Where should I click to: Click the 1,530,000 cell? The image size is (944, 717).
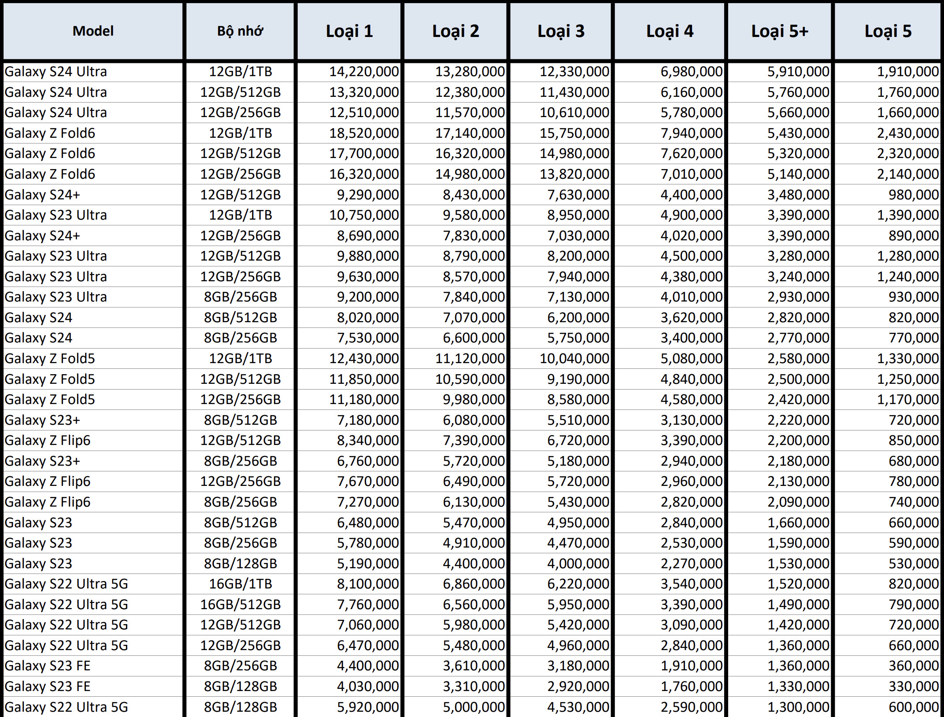(x=780, y=563)
